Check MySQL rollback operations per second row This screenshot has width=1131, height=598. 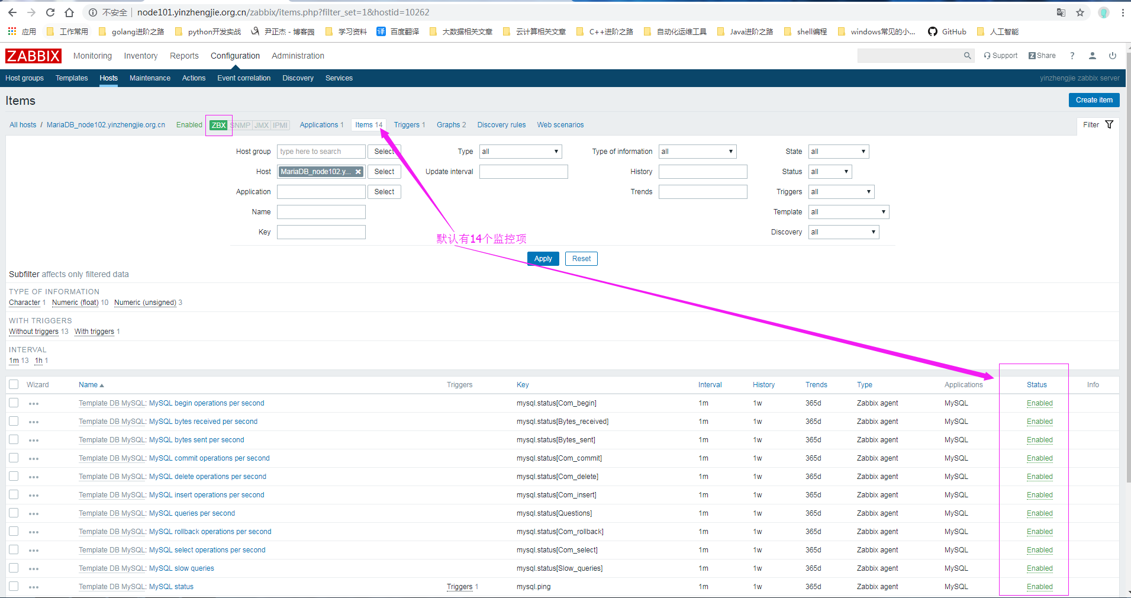tap(14, 531)
